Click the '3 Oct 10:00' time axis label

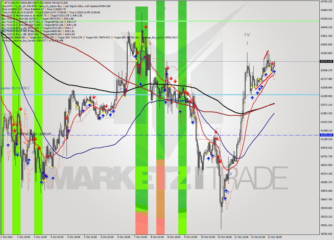[x=41, y=237]
